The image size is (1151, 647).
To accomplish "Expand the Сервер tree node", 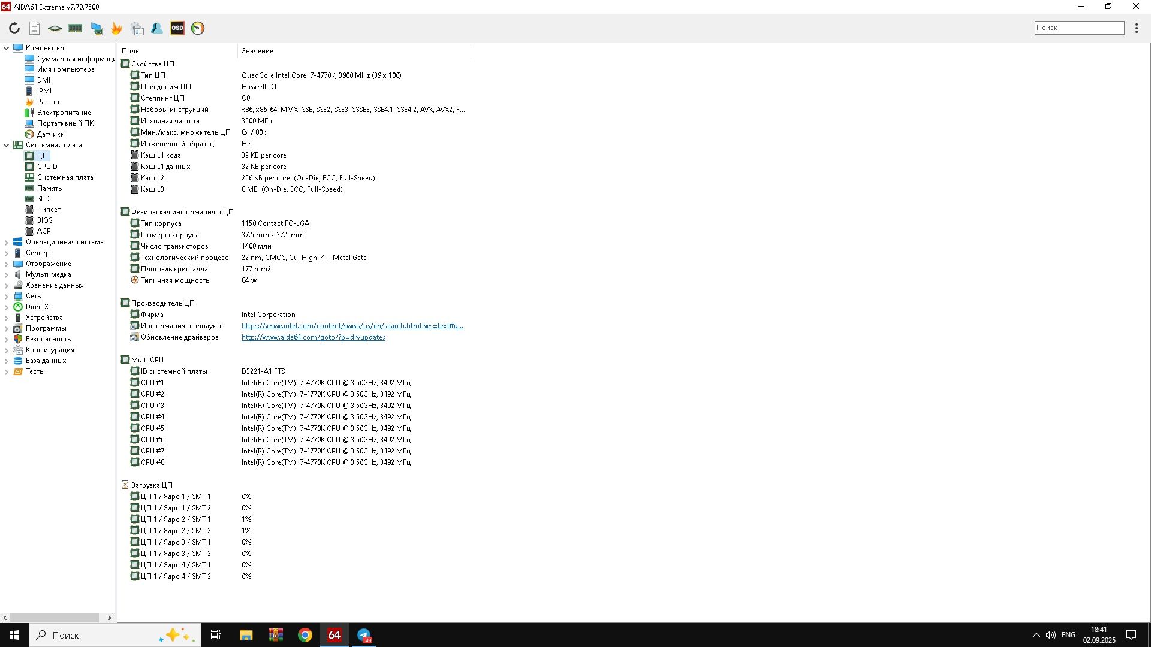I will tap(7, 253).
